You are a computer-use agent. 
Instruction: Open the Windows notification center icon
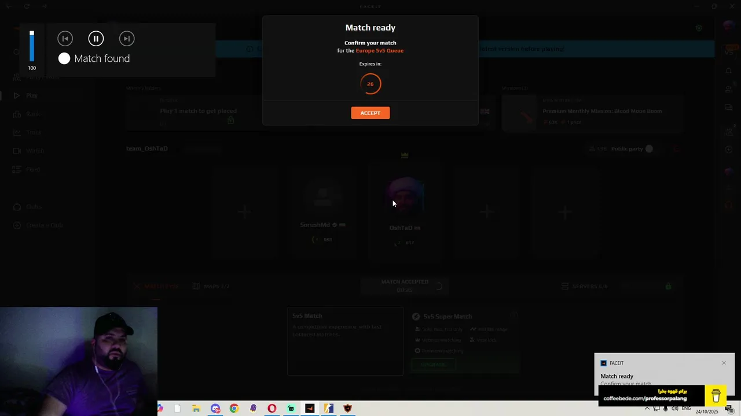729,408
